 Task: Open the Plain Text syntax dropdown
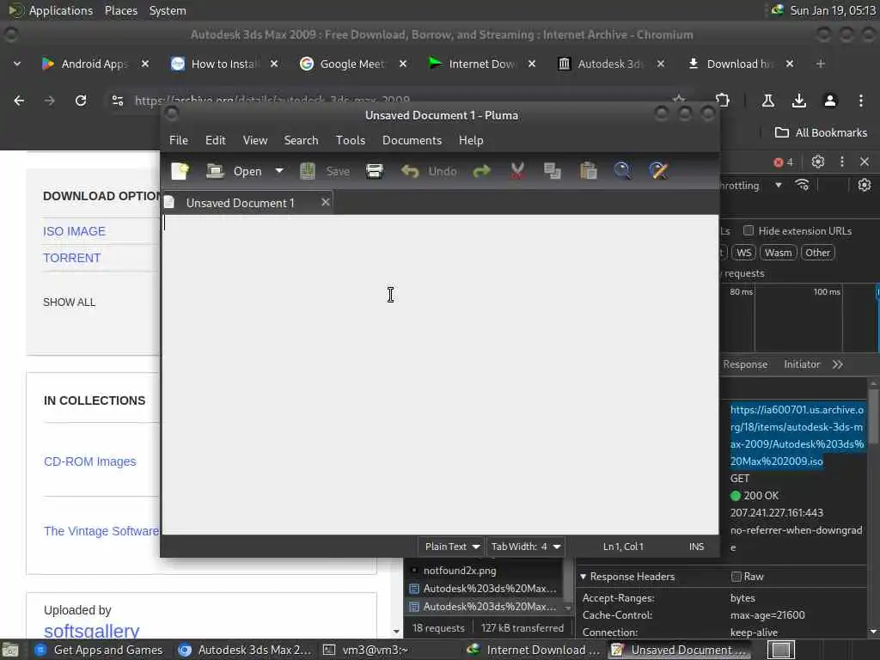coord(452,546)
